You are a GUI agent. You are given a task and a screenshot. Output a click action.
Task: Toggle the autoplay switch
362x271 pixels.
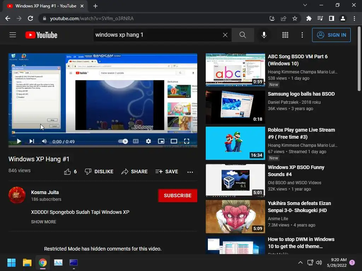123,141
